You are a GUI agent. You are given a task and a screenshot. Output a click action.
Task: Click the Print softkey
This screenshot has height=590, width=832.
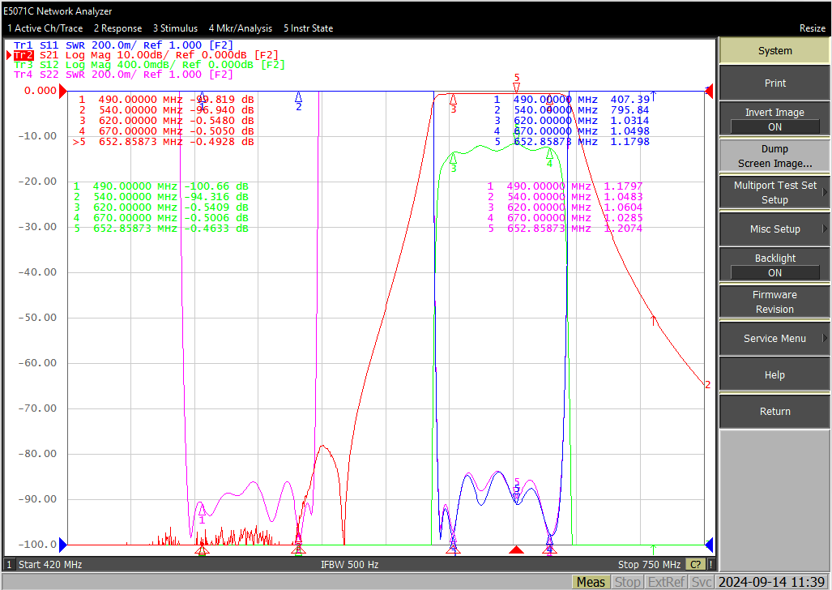point(774,83)
